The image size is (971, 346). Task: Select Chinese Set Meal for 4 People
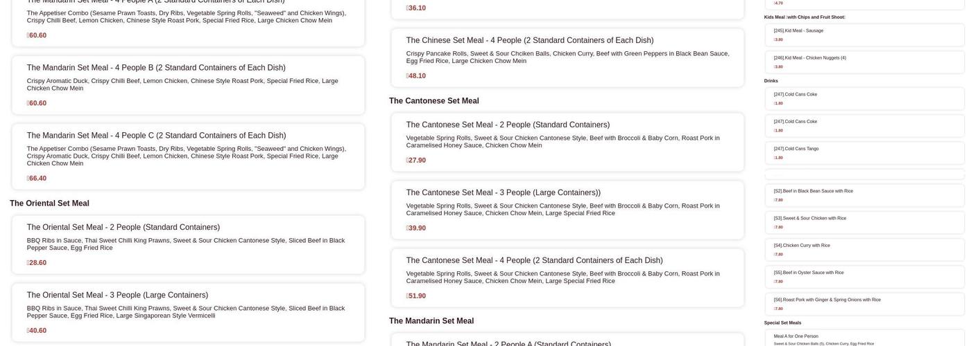(x=530, y=40)
